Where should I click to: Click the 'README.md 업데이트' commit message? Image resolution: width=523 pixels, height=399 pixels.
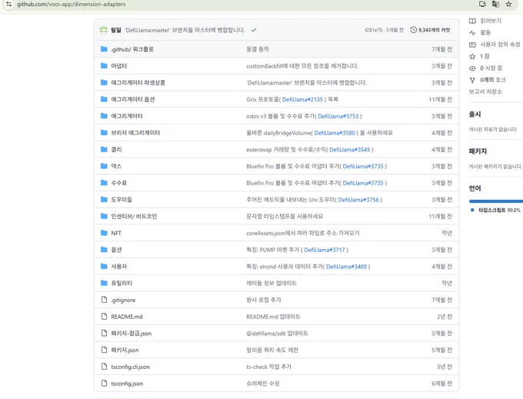(273, 317)
